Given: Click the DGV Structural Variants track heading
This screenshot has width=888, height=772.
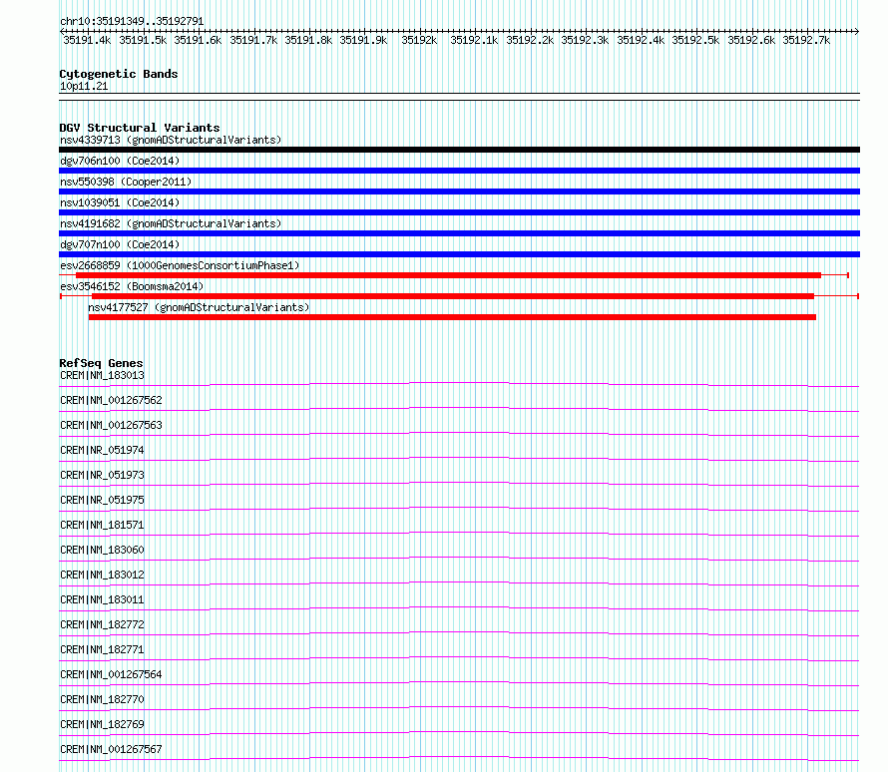Looking at the screenshot, I should [140, 128].
